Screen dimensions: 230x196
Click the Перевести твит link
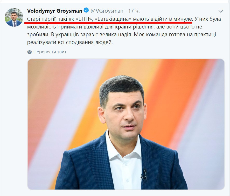tap(50, 52)
